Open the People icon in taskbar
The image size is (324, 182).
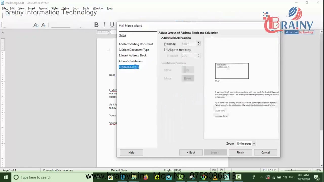click(x=253, y=177)
